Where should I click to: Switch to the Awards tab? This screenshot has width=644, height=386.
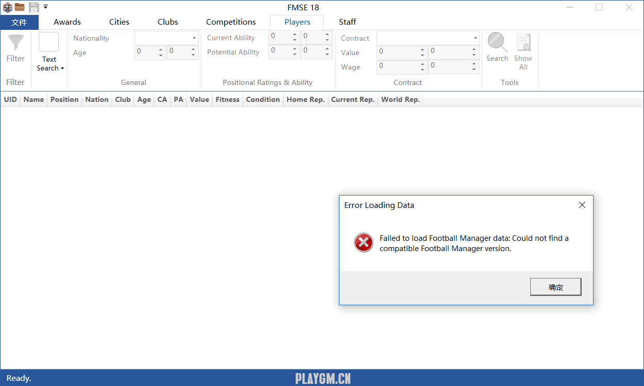pos(67,22)
